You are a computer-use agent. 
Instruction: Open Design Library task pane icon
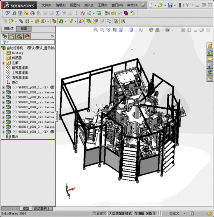[210, 52]
